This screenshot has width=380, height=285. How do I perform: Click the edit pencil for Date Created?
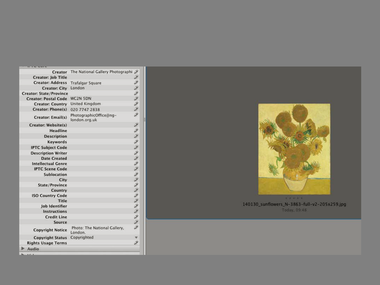click(x=136, y=158)
